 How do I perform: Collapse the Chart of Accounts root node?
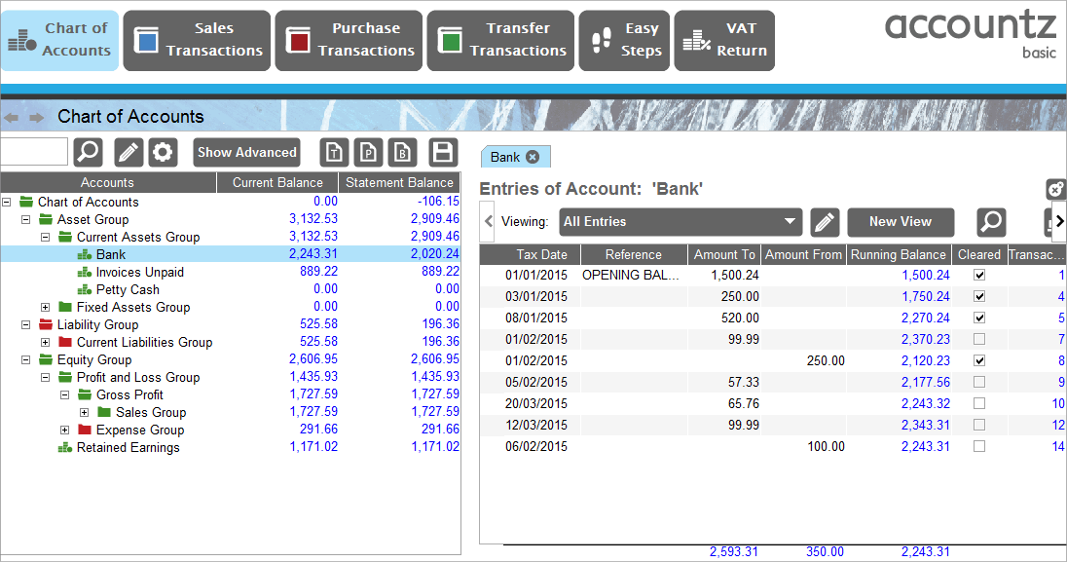(7, 202)
